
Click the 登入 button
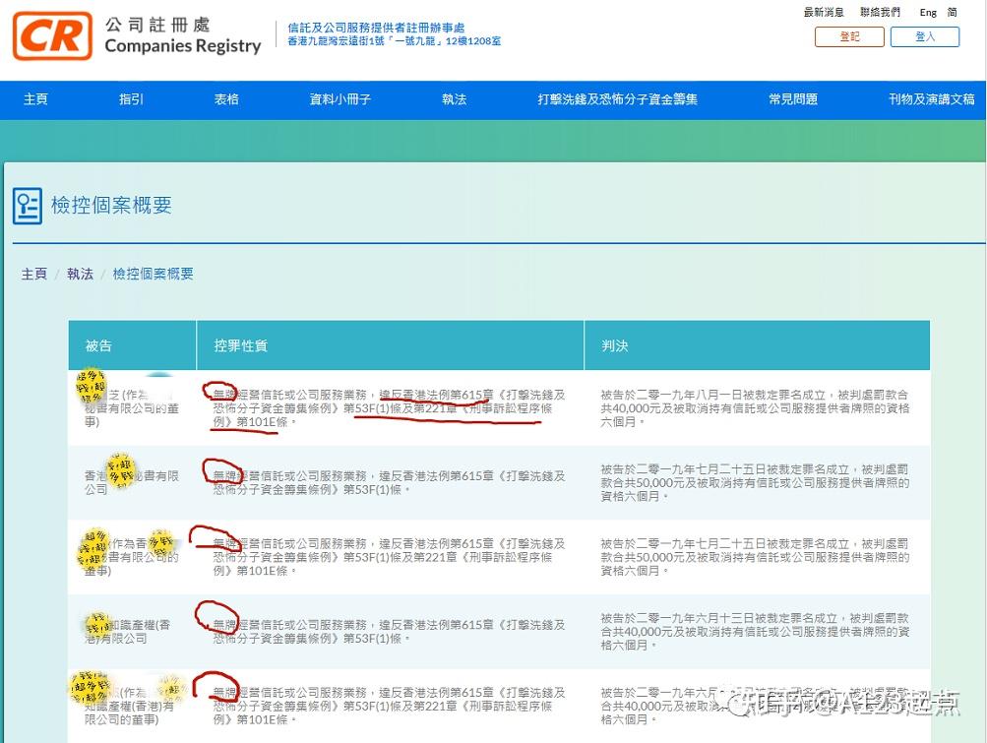(x=924, y=35)
